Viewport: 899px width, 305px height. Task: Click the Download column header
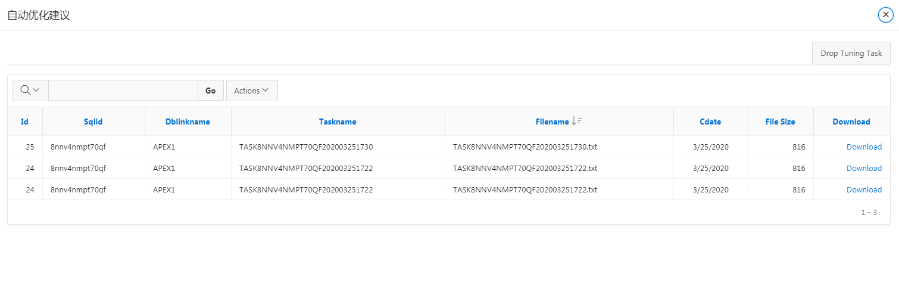pyautogui.click(x=851, y=122)
